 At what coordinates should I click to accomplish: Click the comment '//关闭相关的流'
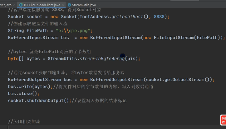pos(24,122)
